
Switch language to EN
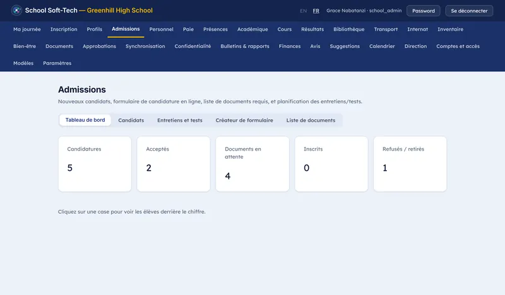tap(303, 11)
